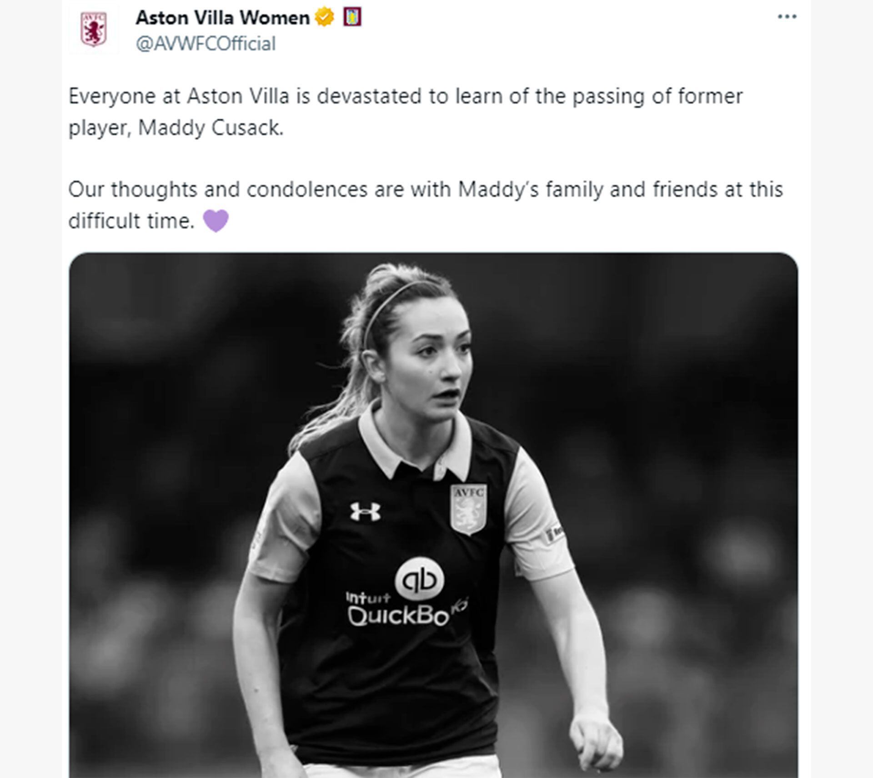Click the "difficult time." text
873x778 pixels.
coord(131,221)
